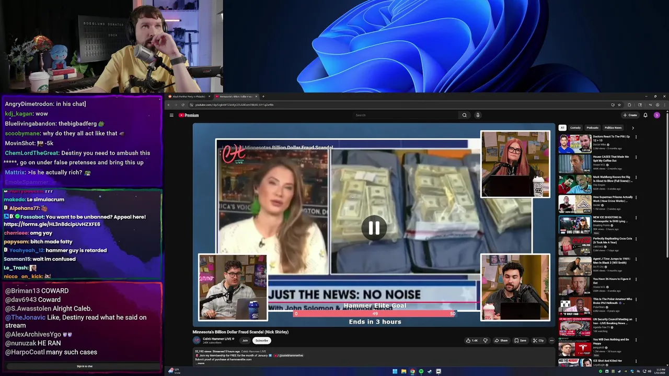Click the Subscribe button
This screenshot has width=669, height=376.
click(x=262, y=340)
